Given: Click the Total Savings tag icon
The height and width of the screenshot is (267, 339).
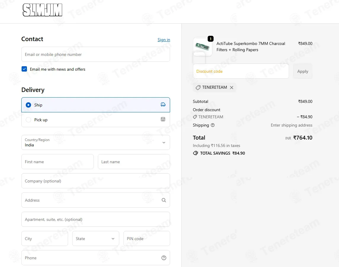Looking at the screenshot, I should (196, 153).
